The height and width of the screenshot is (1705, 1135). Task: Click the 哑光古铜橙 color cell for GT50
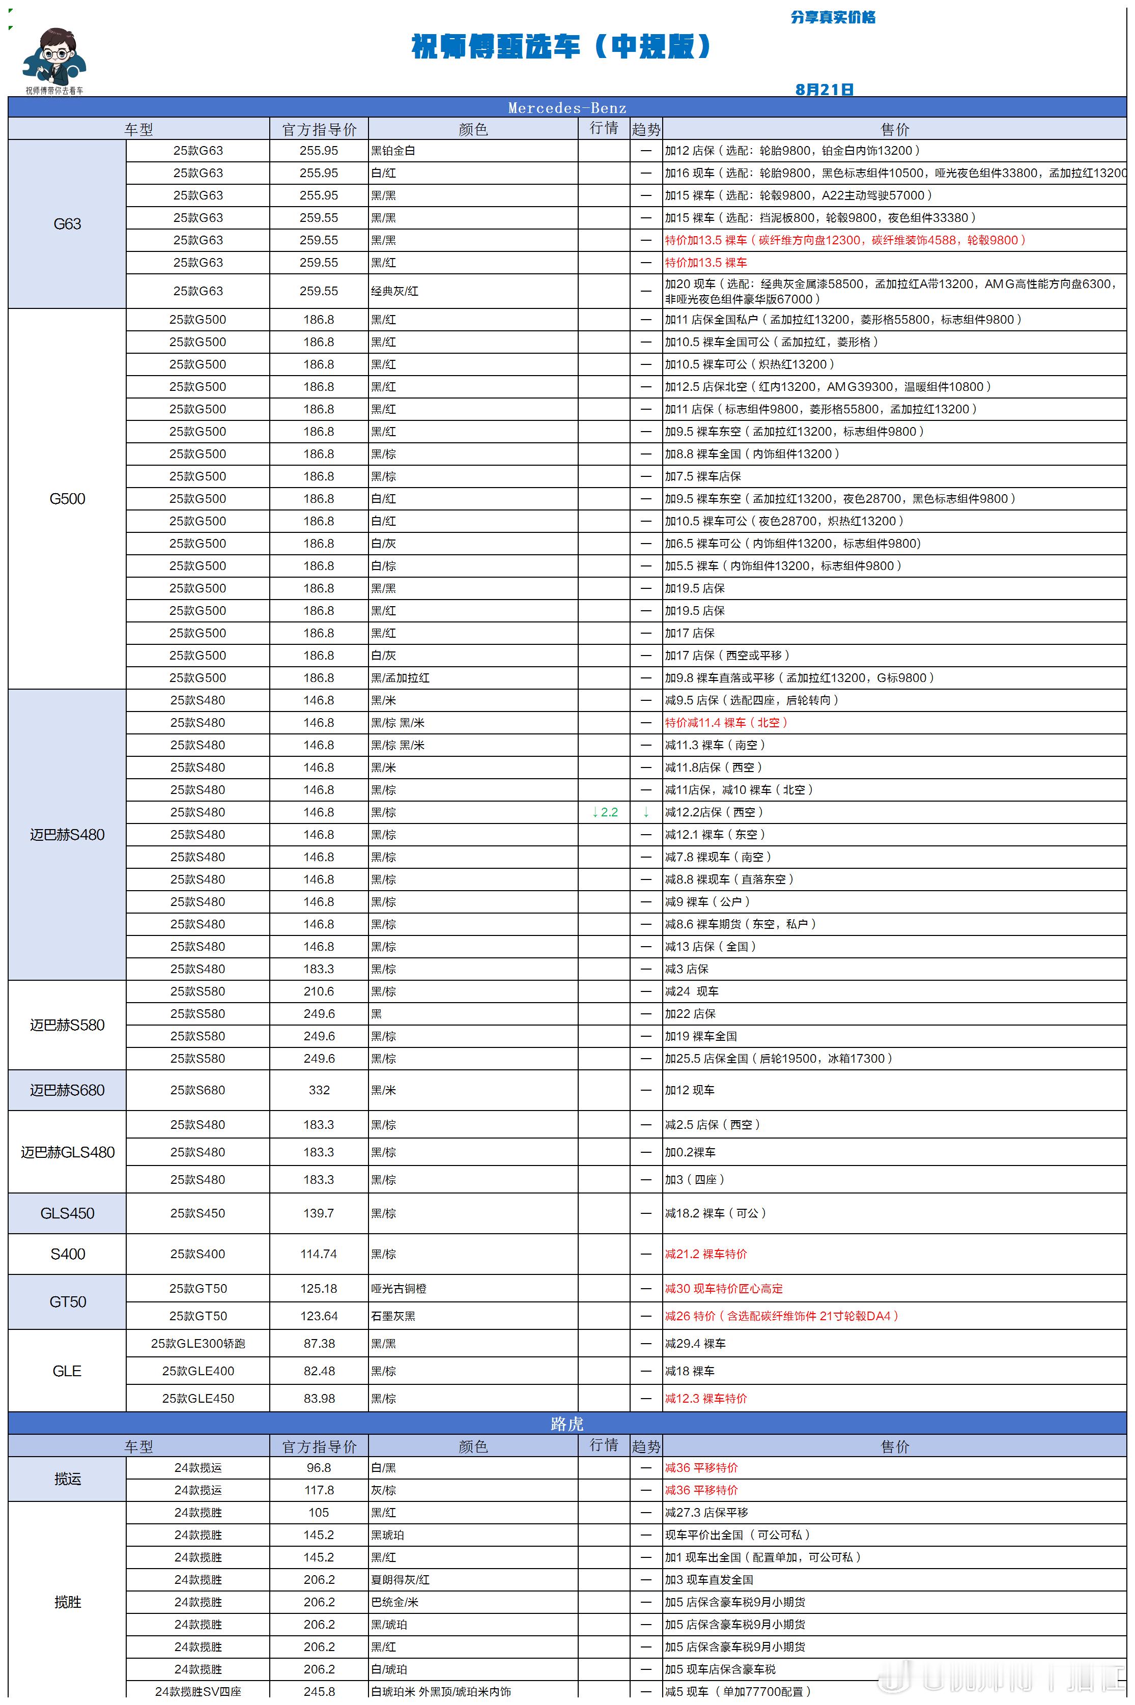(x=399, y=1288)
